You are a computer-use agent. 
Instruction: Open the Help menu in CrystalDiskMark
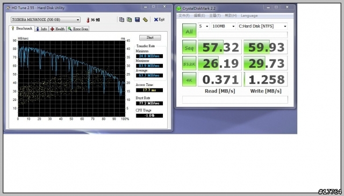[231, 16]
